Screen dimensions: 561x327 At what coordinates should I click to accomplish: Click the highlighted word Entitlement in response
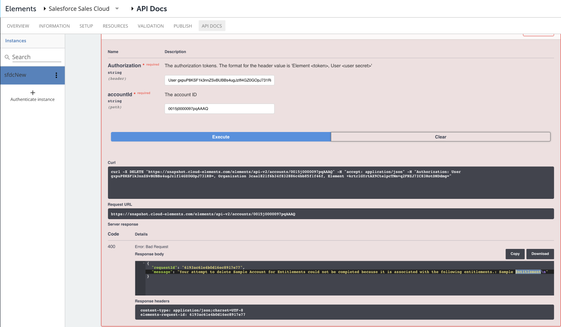click(528, 272)
